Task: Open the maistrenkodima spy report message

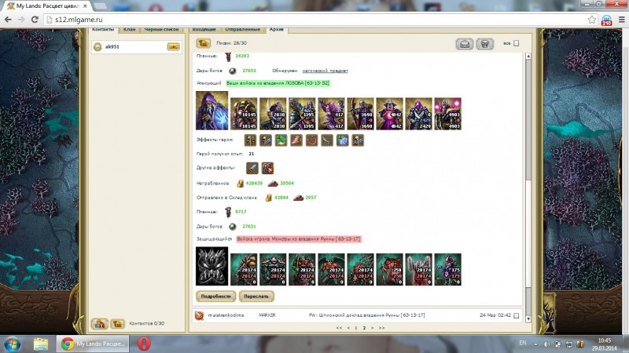Action: click(357, 315)
